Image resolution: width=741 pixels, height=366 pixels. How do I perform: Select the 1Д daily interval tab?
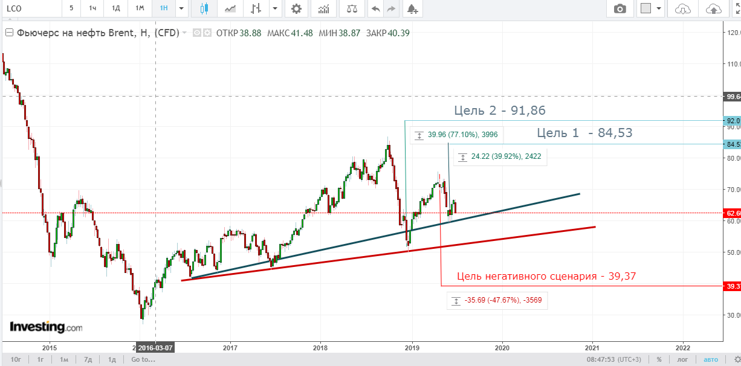click(114, 8)
